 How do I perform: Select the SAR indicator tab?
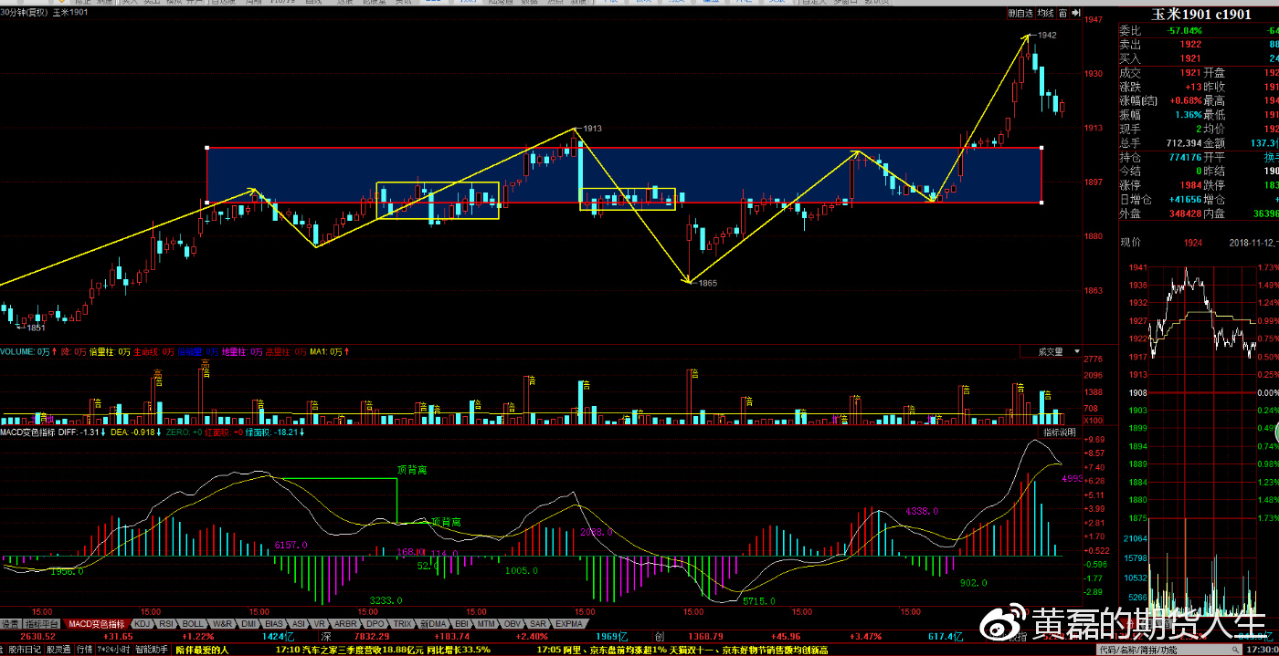point(539,624)
